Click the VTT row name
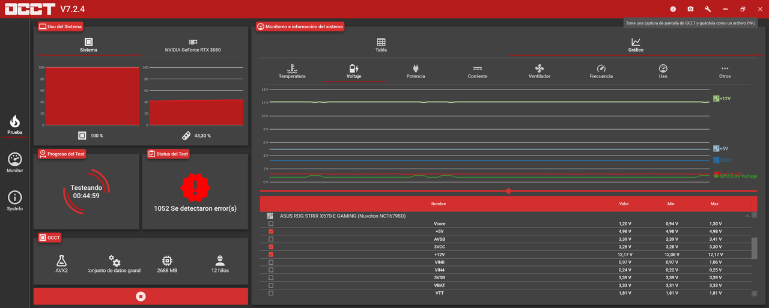Screen dimensions: 769x308 [440, 293]
